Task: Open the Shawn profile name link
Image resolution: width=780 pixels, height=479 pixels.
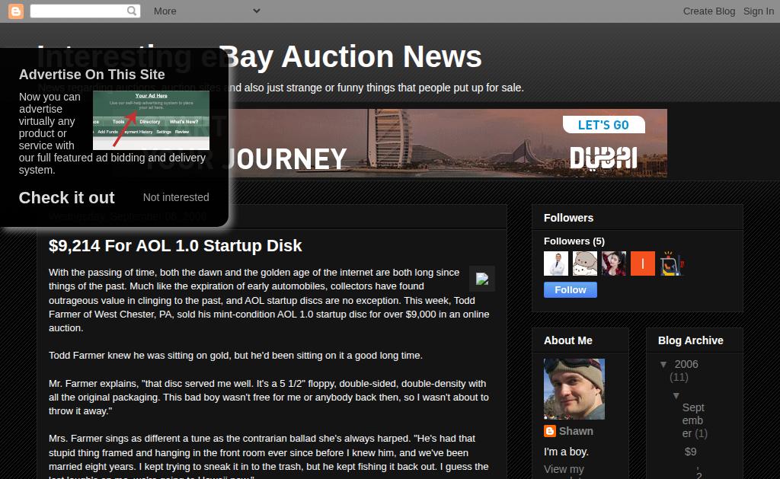Action: tap(576, 431)
